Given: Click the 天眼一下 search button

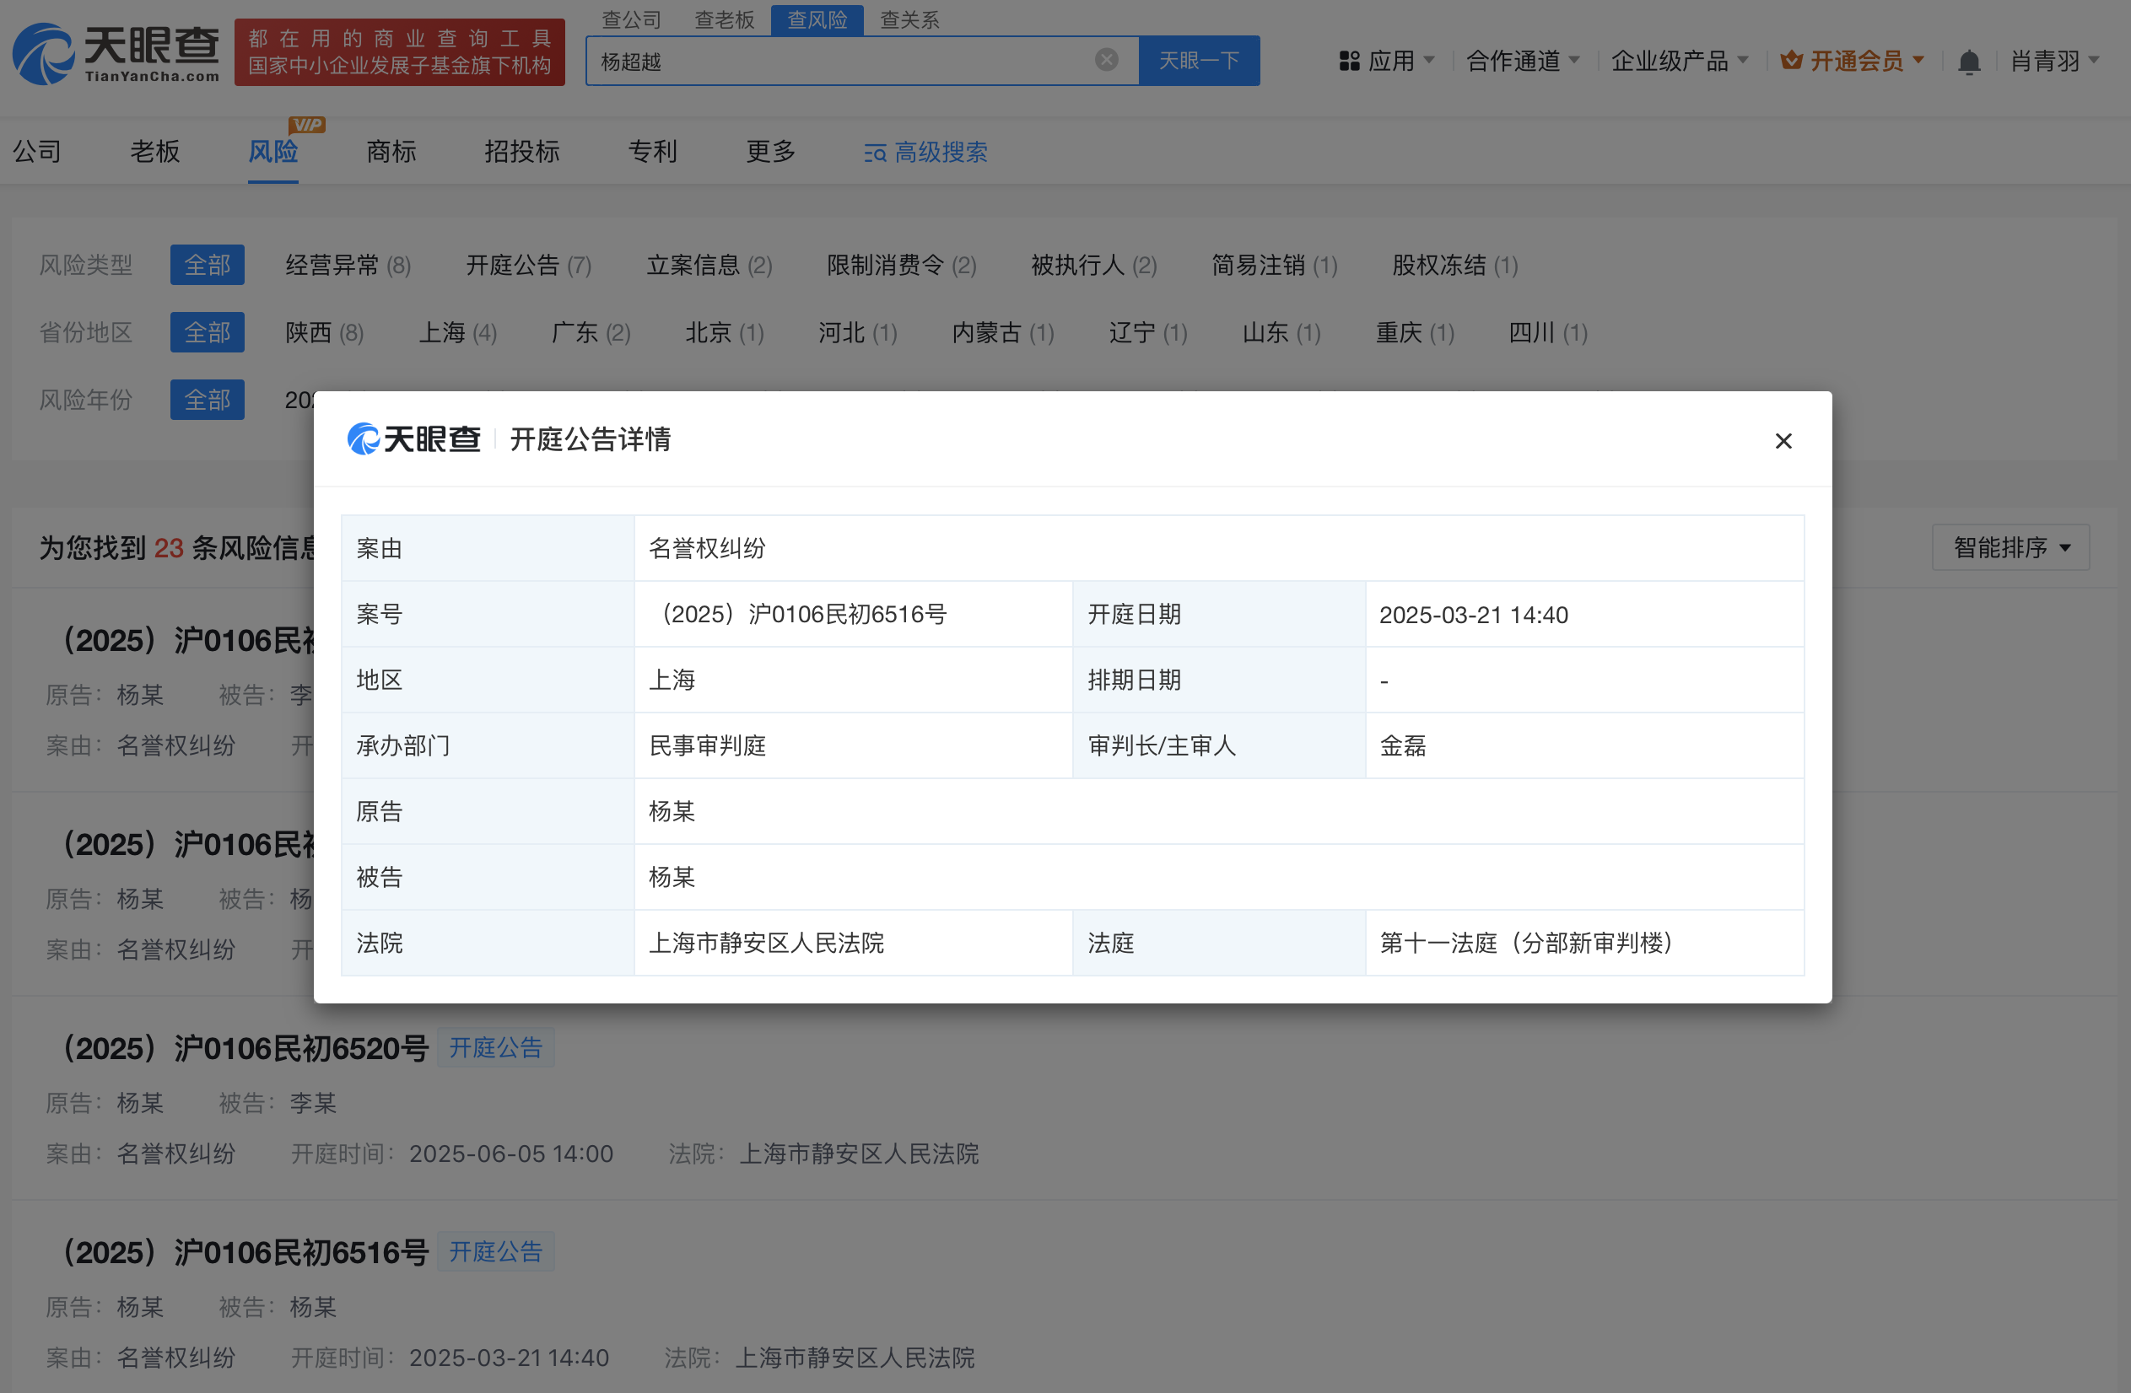Looking at the screenshot, I should 1198,60.
